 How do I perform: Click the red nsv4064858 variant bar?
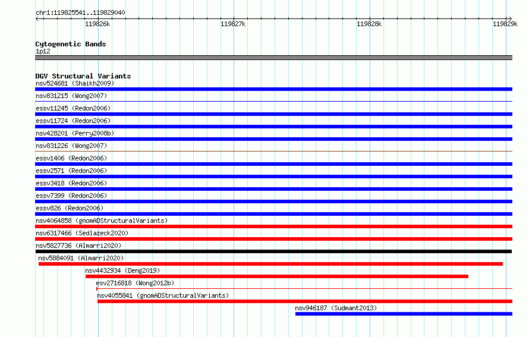coord(273,226)
